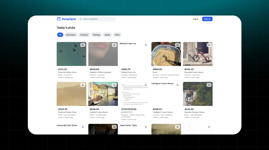Bookmark the faint sketch card in bottom row
Image resolution: width=269 pixels, height=150 pixels.
pyautogui.click(x=209, y=127)
